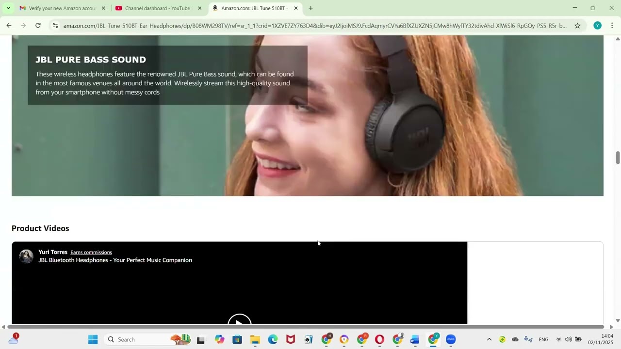Click the video title JBL Bluetooth Headphones
Viewport: 621px width, 349px height.
(x=115, y=260)
